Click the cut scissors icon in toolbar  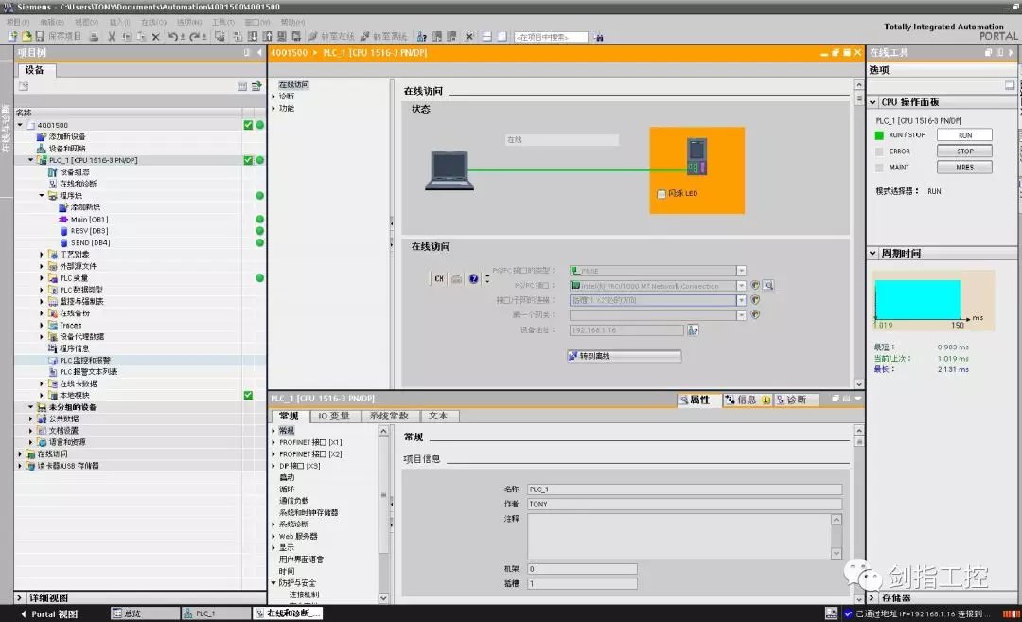(112, 36)
